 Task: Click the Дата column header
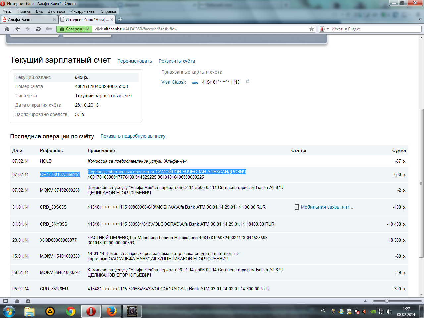coord(17,150)
